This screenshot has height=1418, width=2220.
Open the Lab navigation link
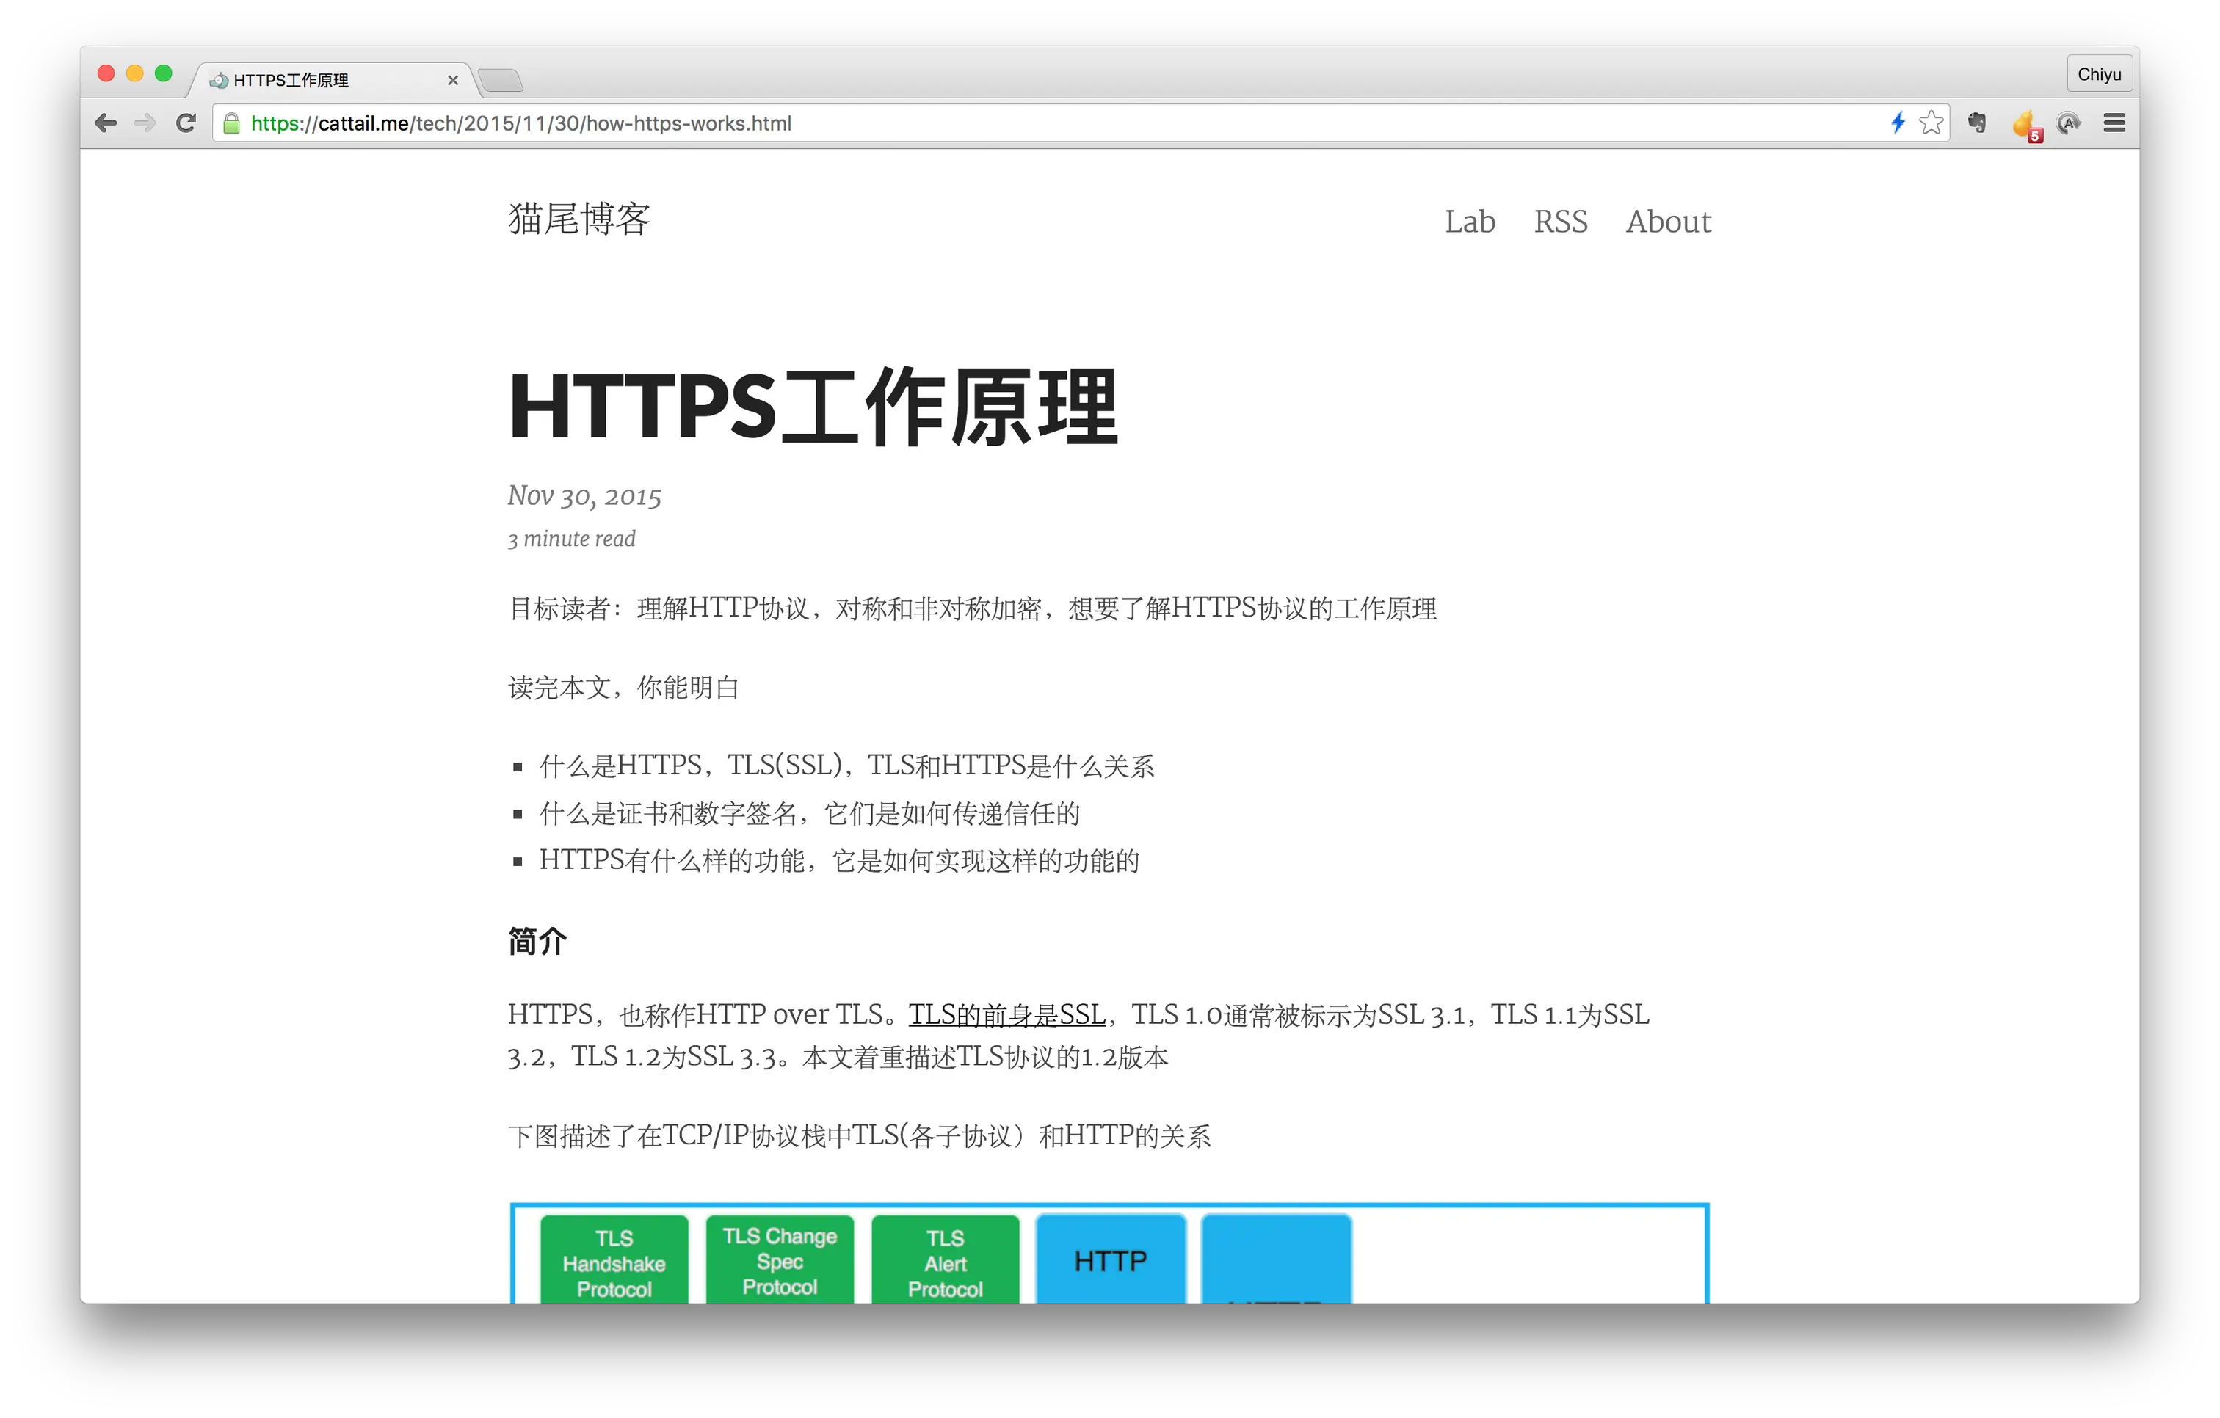point(1470,221)
